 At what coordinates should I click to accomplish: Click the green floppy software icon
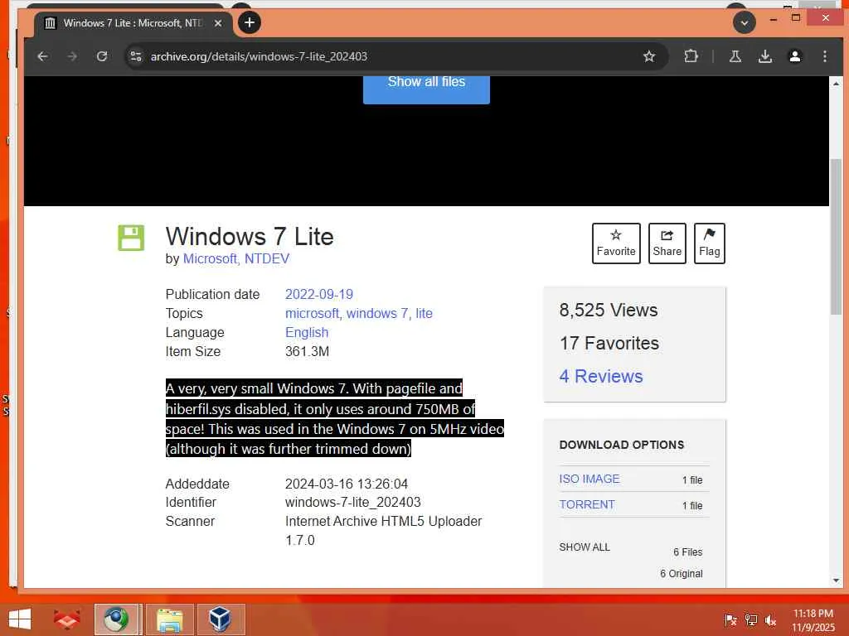[x=131, y=238]
